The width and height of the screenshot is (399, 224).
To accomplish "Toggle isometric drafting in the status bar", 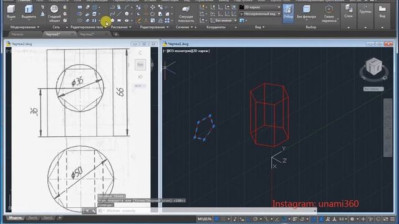I will (266, 218).
